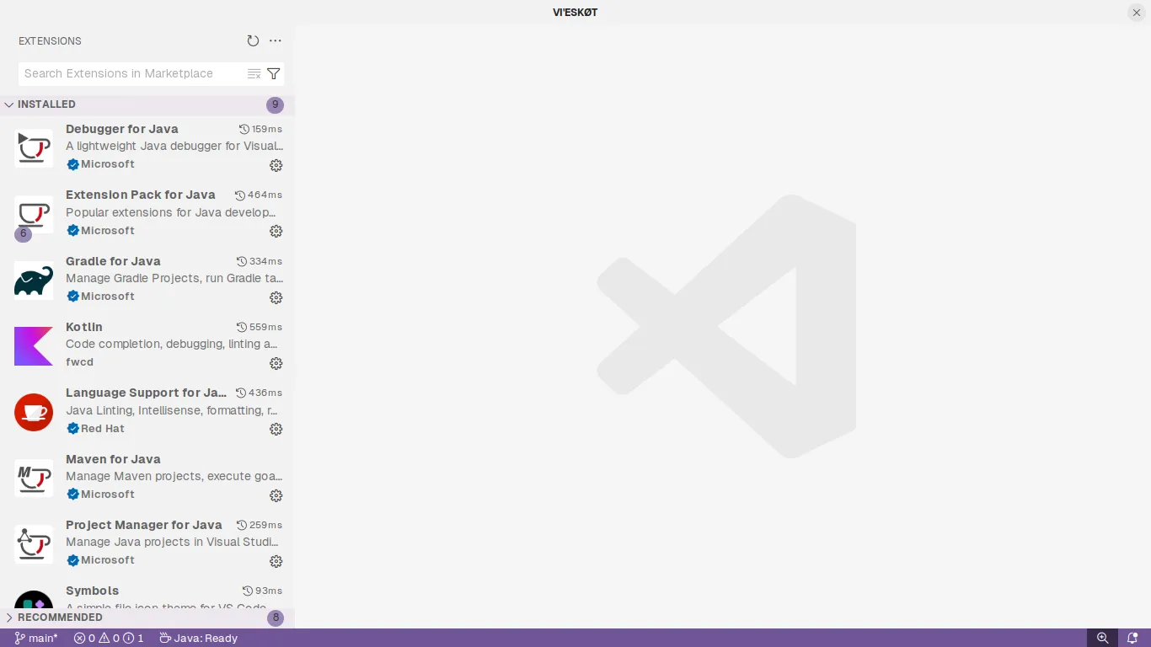This screenshot has width=1151, height=647.
Task: Click 'Java Linting, Intellisense, formatting' description
Action: point(172,410)
